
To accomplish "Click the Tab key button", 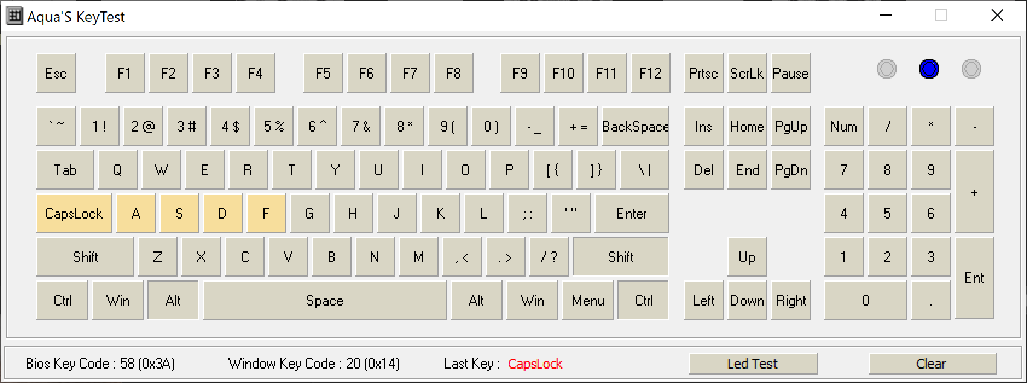I will [65, 170].
